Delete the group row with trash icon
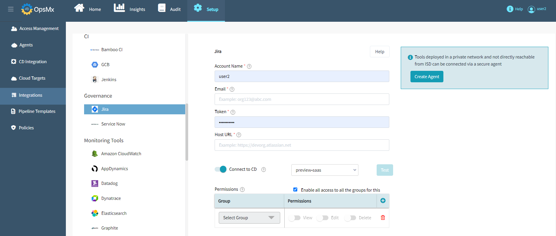This screenshot has width=556, height=236. point(383,217)
